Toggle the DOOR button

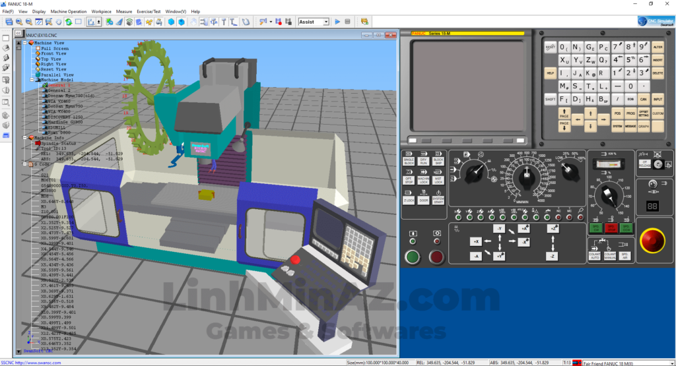(x=423, y=200)
